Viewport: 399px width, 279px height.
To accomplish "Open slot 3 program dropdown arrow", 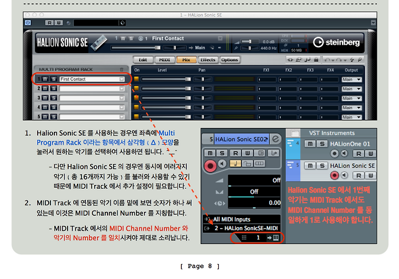I will (x=121, y=98).
